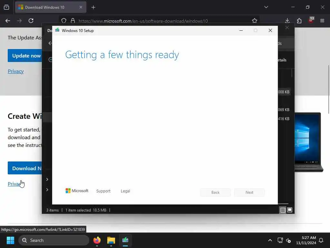Click the Windows Setup taskbar icon
This screenshot has height=248, width=330.
(x=125, y=240)
